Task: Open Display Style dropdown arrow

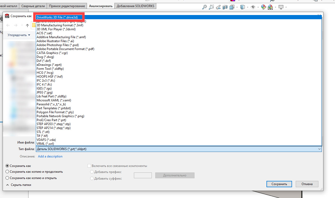Action: coord(247,7)
